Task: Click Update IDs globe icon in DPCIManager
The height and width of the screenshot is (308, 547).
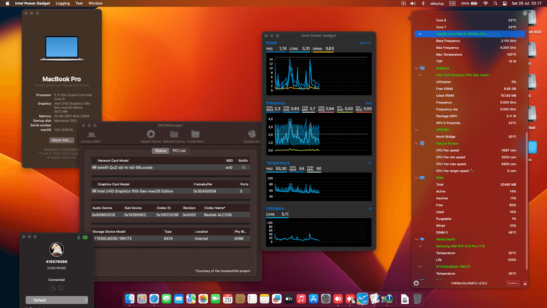Action: click(x=252, y=134)
